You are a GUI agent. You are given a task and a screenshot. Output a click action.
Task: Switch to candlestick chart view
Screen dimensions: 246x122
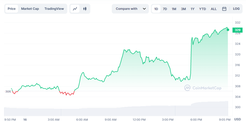coord(85,9)
